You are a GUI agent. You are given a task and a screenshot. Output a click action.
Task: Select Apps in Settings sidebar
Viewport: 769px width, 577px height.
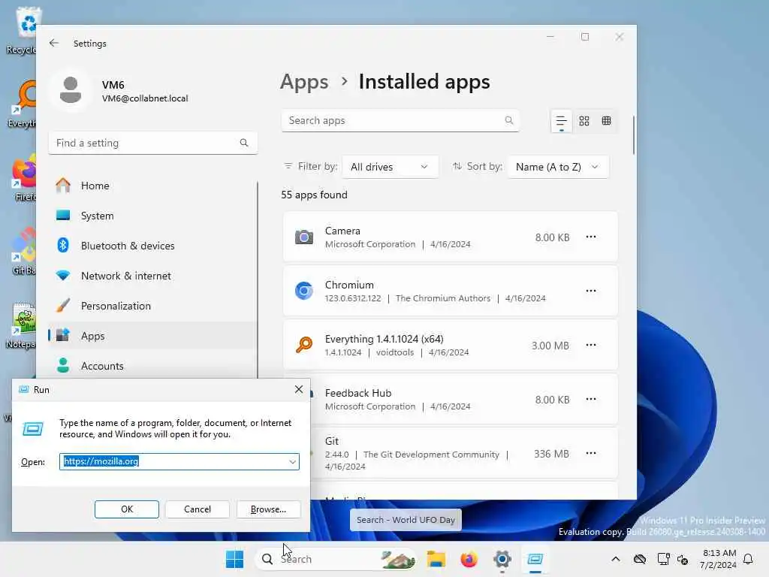[152, 336]
